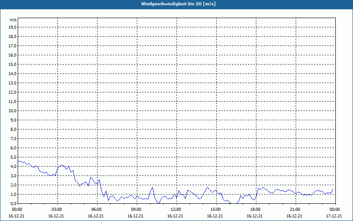Click the "7,0" y-axis tick label
Image resolution: width=353 pixels, height=221 pixels.
click(13, 139)
